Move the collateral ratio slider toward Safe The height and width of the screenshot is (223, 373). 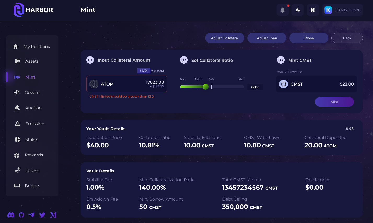click(205, 87)
